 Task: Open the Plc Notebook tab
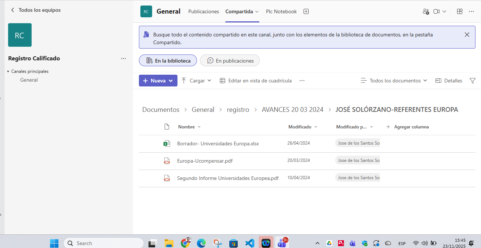point(281,11)
